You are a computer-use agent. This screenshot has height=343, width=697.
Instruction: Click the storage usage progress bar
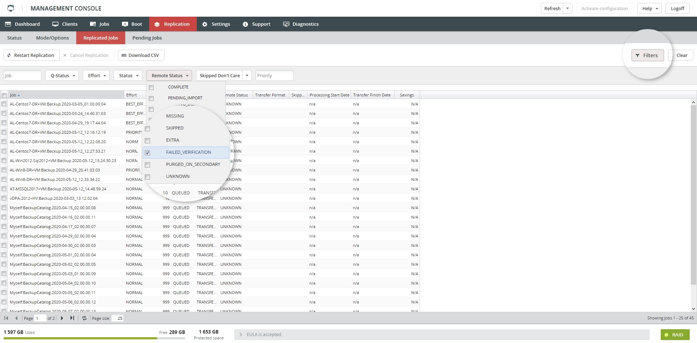[94, 338]
